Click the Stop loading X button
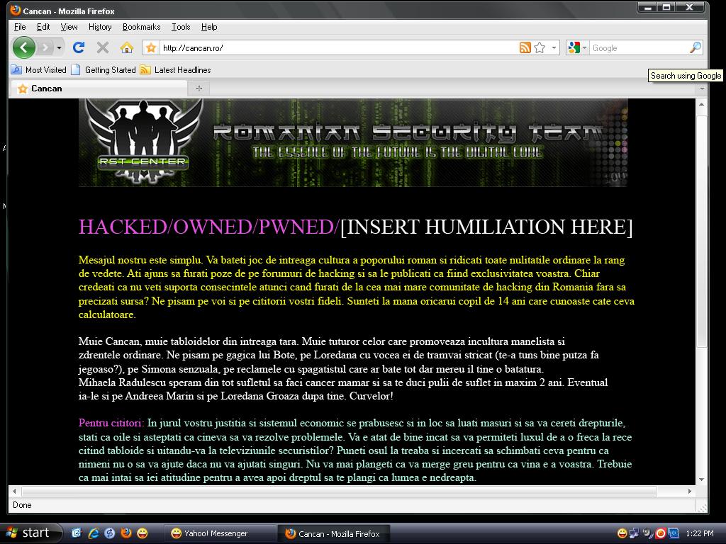The height and width of the screenshot is (544, 726). click(x=103, y=47)
